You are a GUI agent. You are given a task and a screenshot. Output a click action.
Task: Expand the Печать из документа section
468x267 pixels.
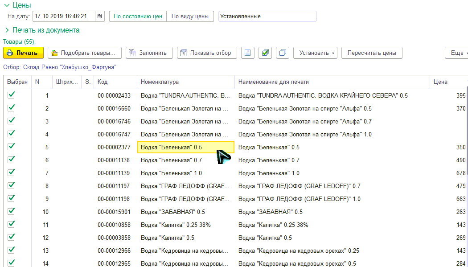(x=7, y=30)
